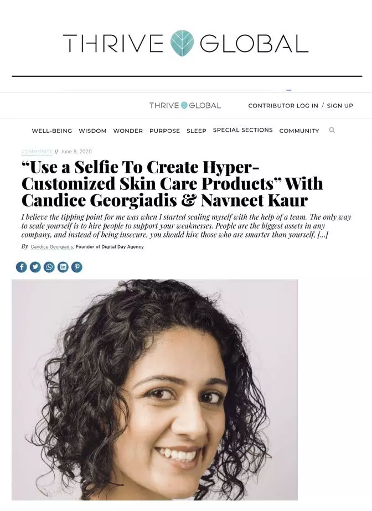Click the Contributor Log In link
The width and height of the screenshot is (372, 511).
[283, 106]
